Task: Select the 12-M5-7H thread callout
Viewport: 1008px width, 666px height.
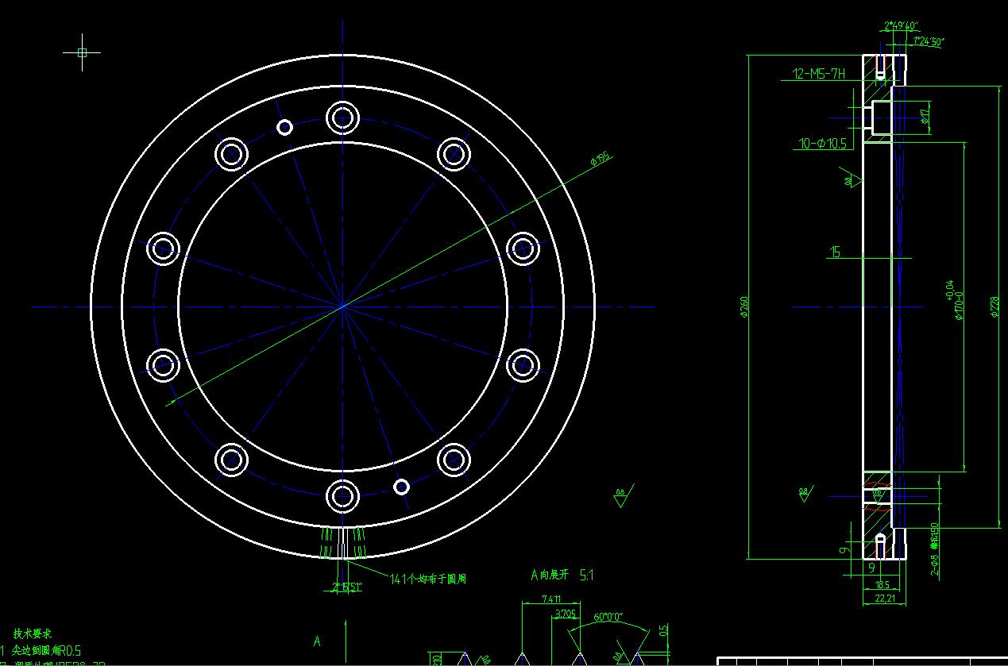Action: click(819, 74)
